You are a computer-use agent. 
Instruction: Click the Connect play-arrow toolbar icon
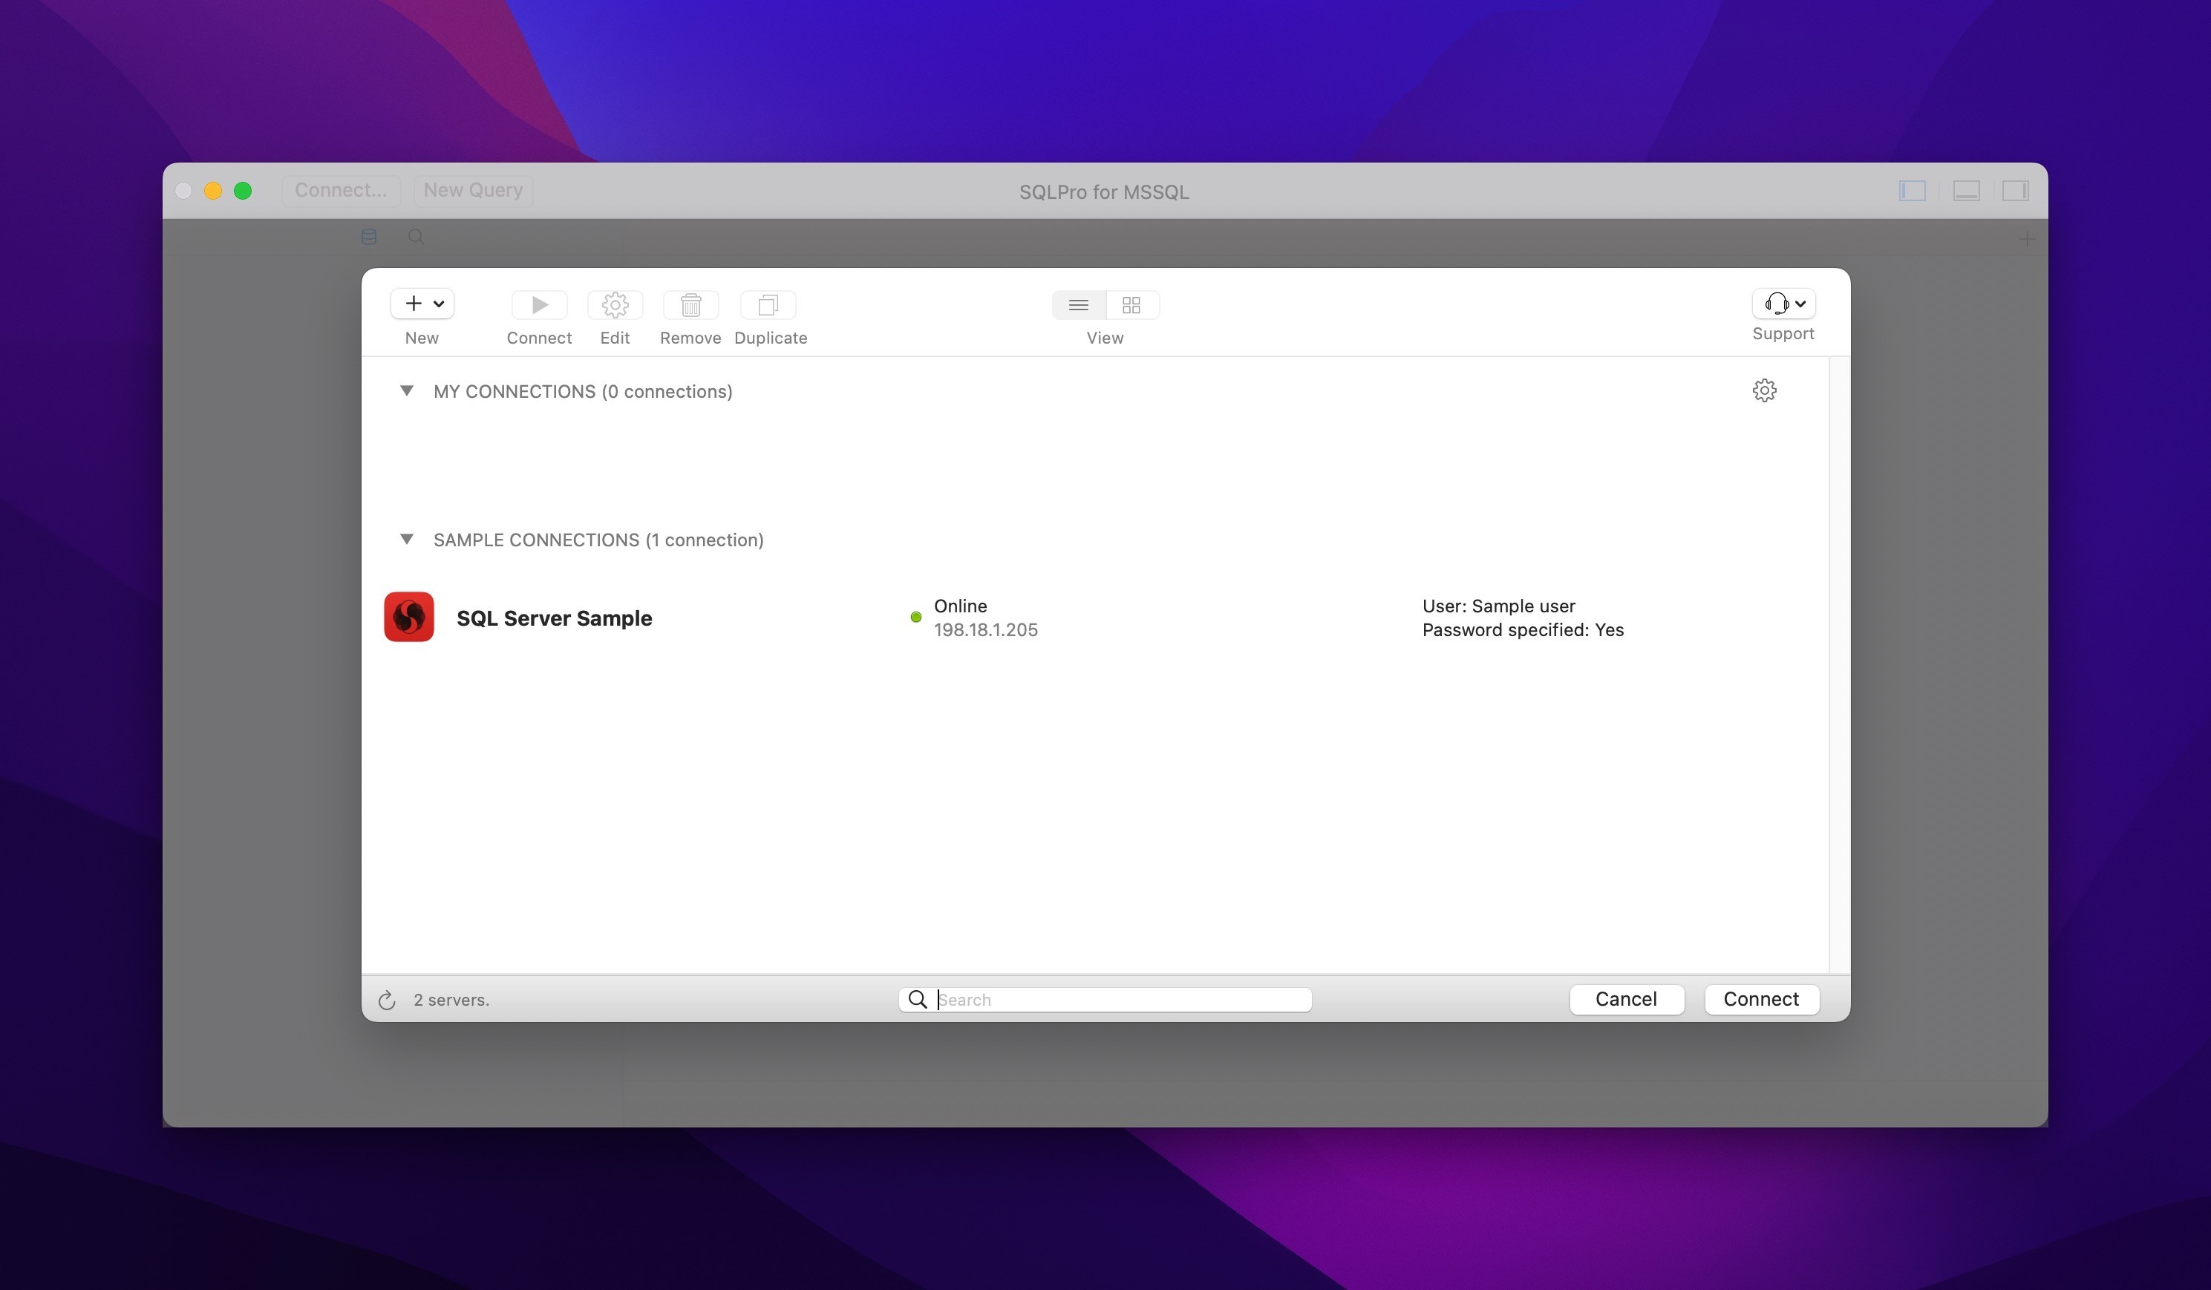click(x=539, y=304)
